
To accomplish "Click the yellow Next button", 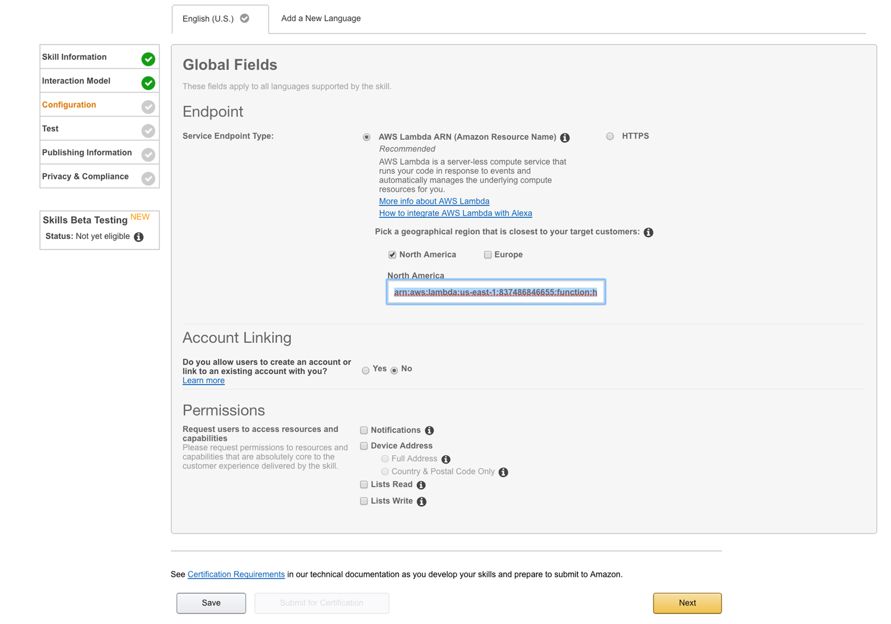I will pyautogui.click(x=687, y=603).
